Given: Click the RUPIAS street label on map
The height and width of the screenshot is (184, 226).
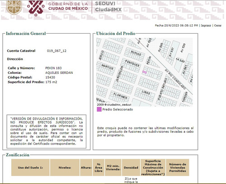Looking at the screenshot, I should point(136,53).
